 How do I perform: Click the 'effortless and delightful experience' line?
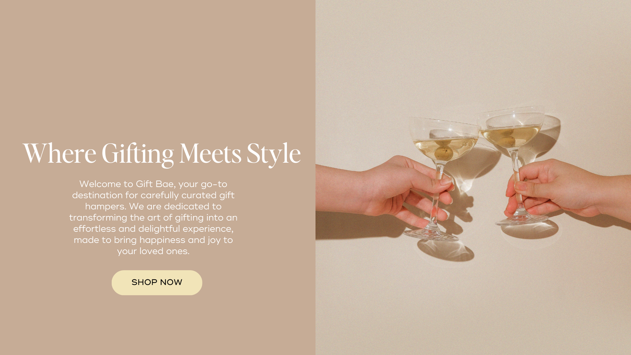point(153,229)
